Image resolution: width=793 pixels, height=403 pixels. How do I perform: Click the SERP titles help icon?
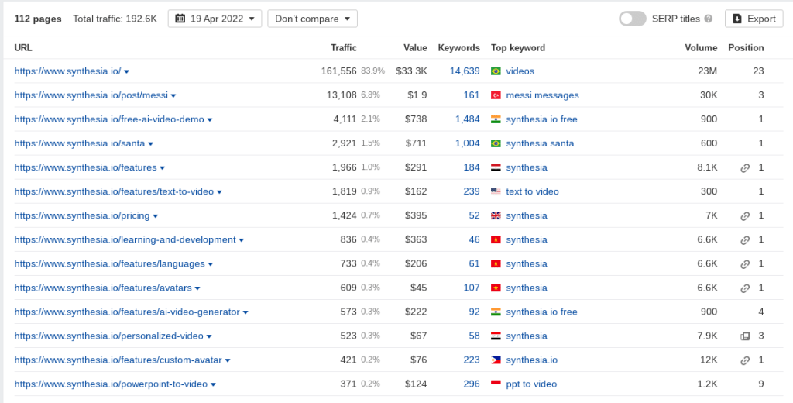pos(708,19)
